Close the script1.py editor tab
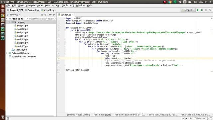The height and width of the screenshot is (120, 213). [73, 15]
